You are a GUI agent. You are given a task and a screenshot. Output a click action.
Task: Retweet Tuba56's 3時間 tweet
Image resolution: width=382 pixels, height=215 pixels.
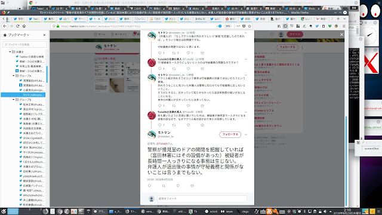(x=174, y=125)
